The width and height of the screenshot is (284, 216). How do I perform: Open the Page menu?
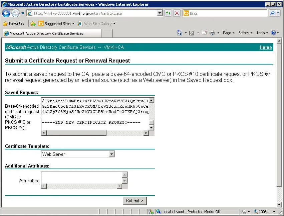tap(228, 33)
